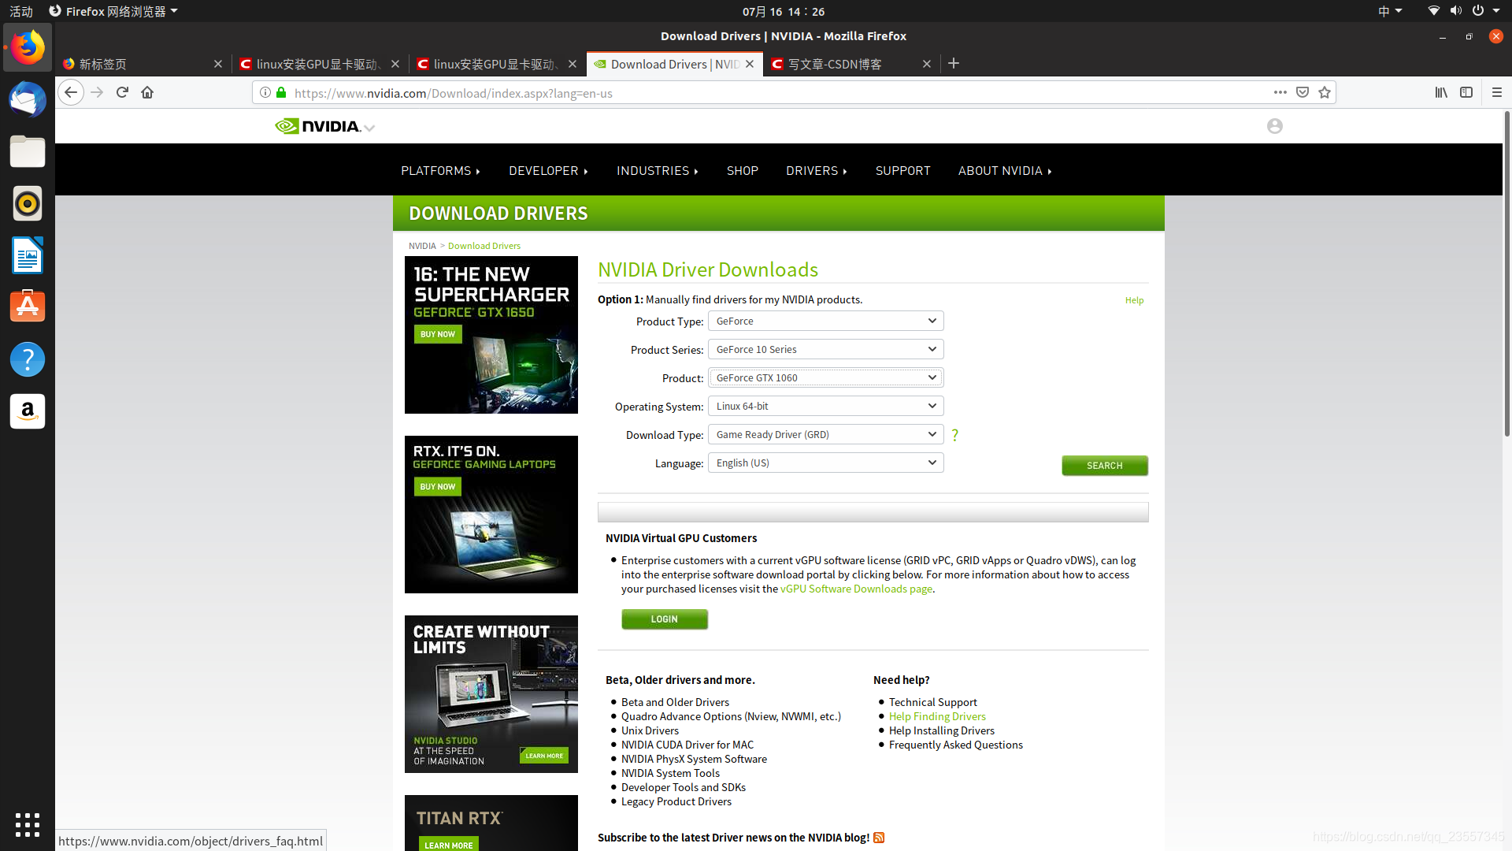
Task: Open the Firefox hamburger menu
Action: click(x=1497, y=92)
